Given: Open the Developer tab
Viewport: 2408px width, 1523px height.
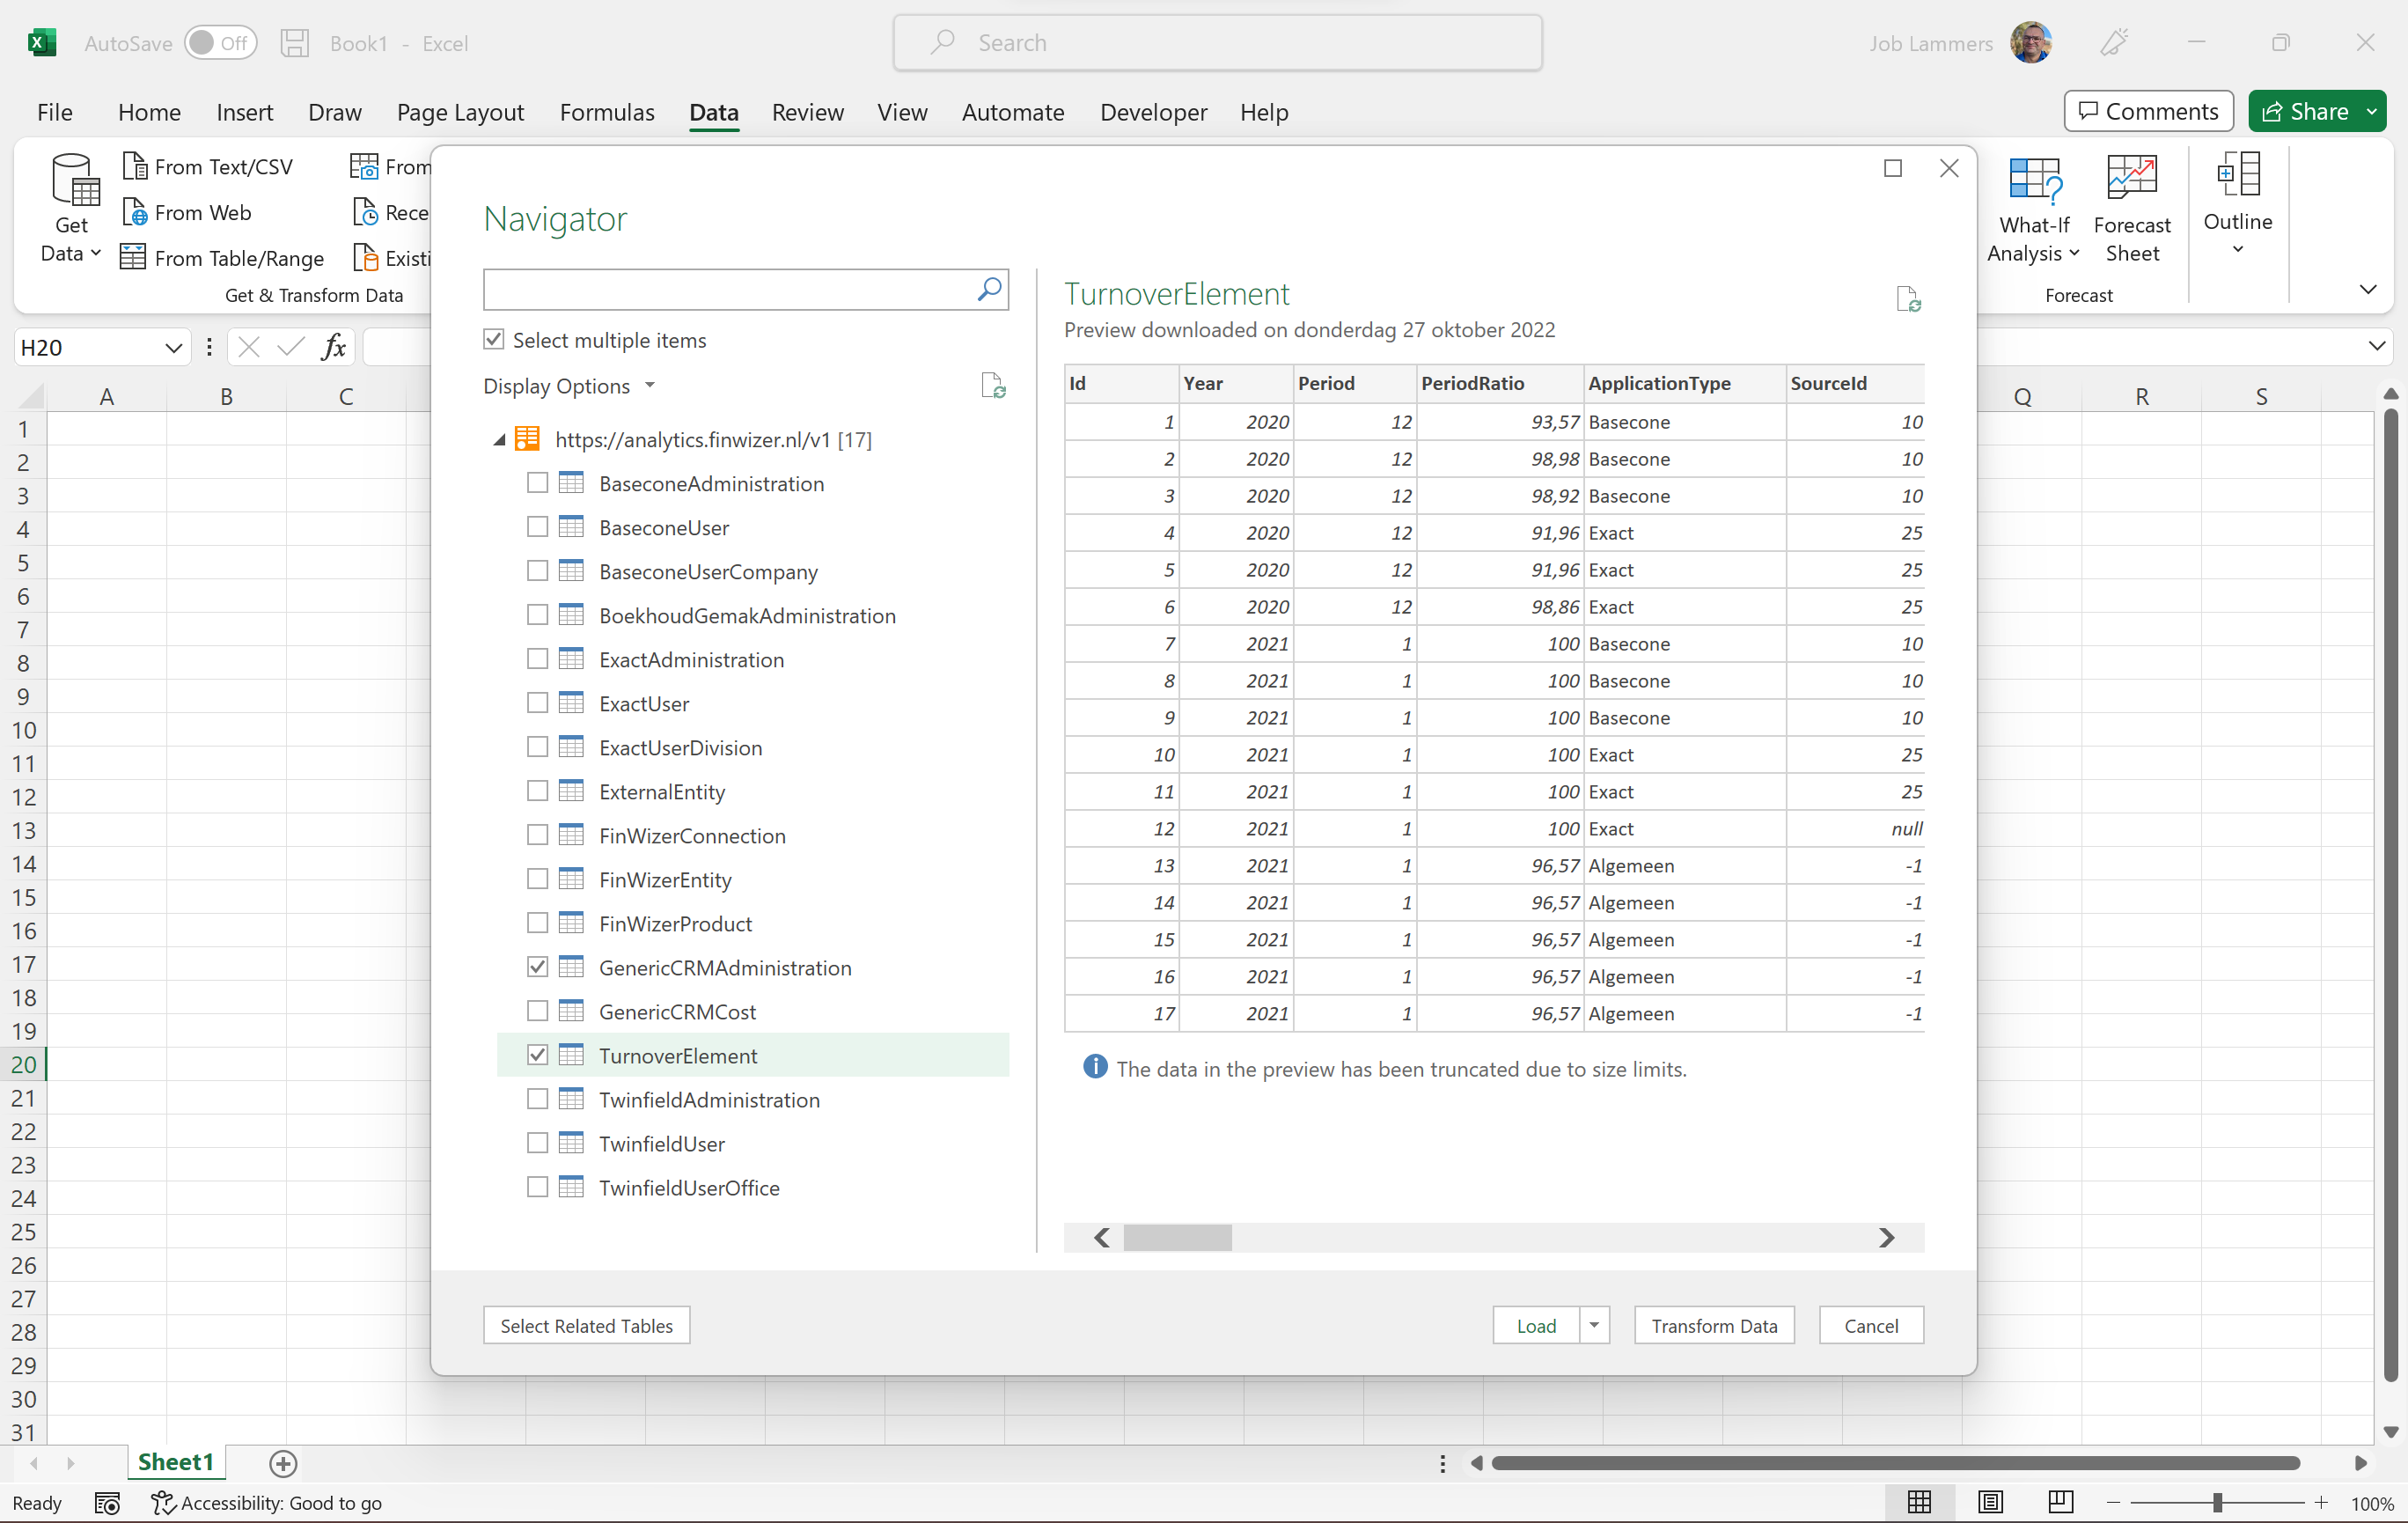Looking at the screenshot, I should [1153, 112].
